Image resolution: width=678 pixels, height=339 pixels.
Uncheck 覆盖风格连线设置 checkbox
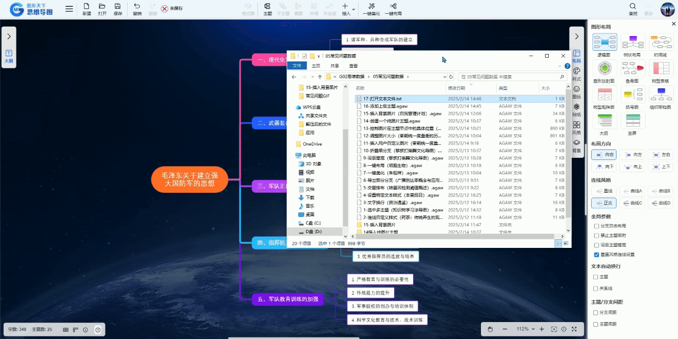point(596,254)
